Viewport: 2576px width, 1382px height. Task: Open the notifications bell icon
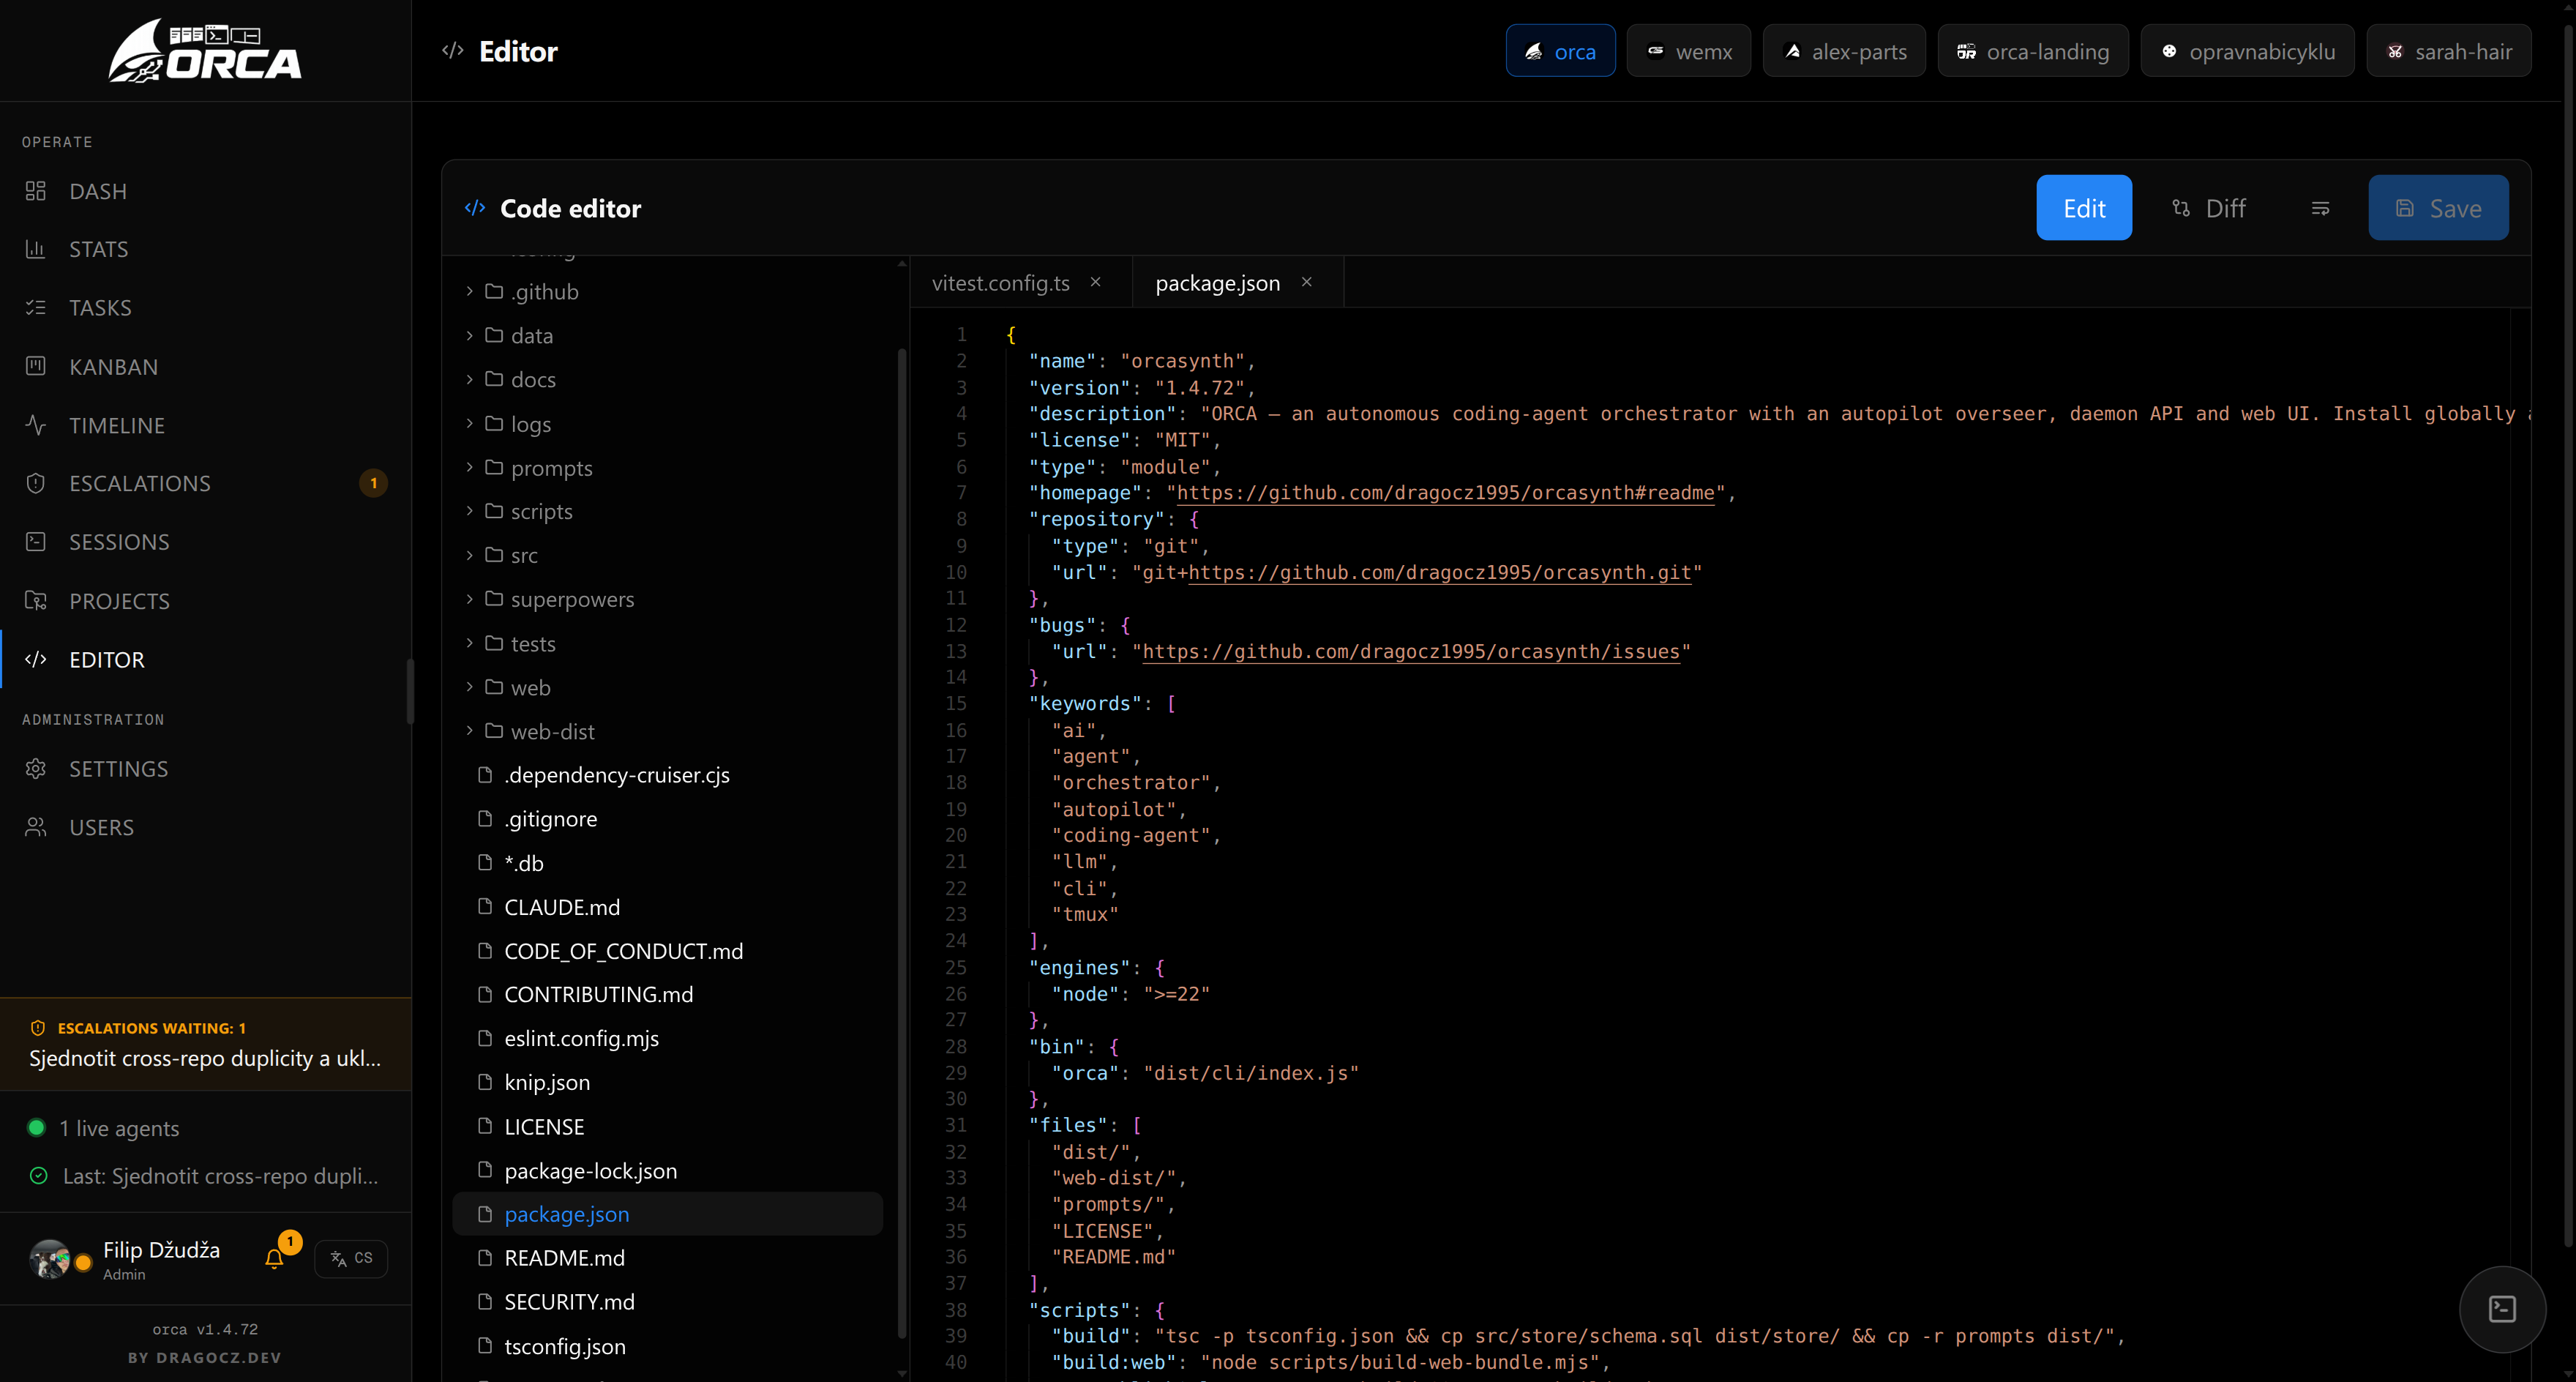pyautogui.click(x=274, y=1259)
